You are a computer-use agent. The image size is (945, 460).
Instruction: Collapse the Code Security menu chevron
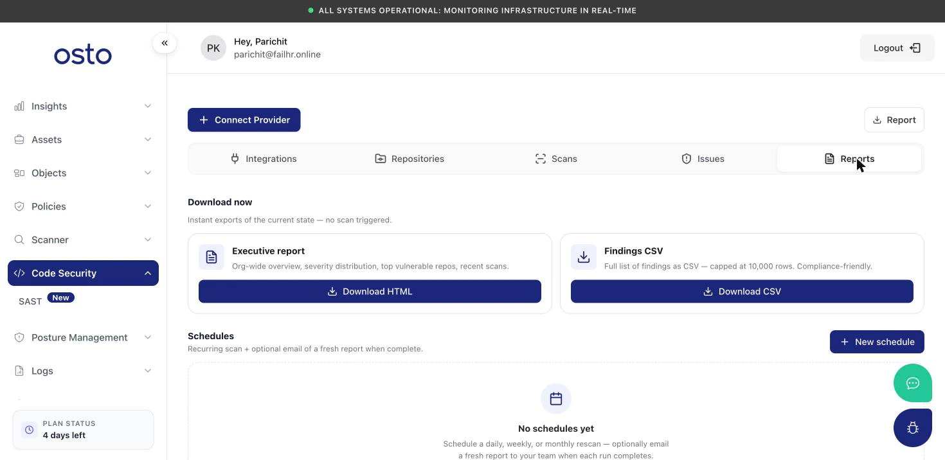point(148,273)
